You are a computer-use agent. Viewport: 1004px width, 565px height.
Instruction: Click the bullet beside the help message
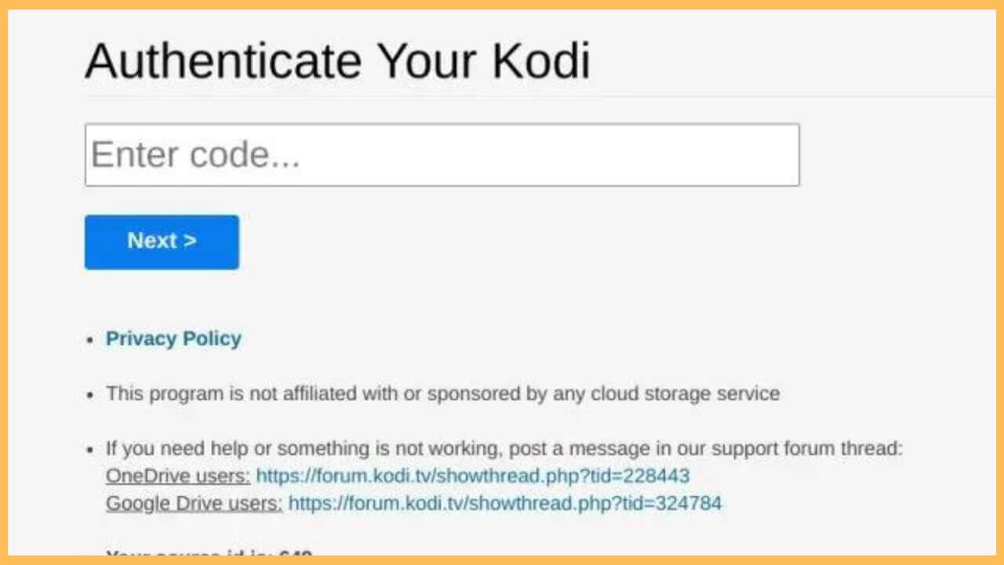(x=89, y=450)
